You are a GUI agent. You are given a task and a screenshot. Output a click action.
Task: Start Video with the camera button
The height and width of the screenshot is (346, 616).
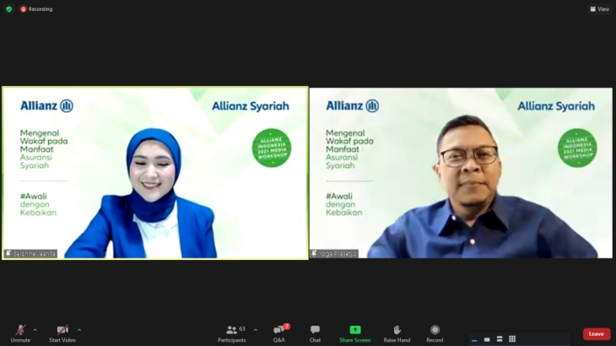pyautogui.click(x=62, y=331)
